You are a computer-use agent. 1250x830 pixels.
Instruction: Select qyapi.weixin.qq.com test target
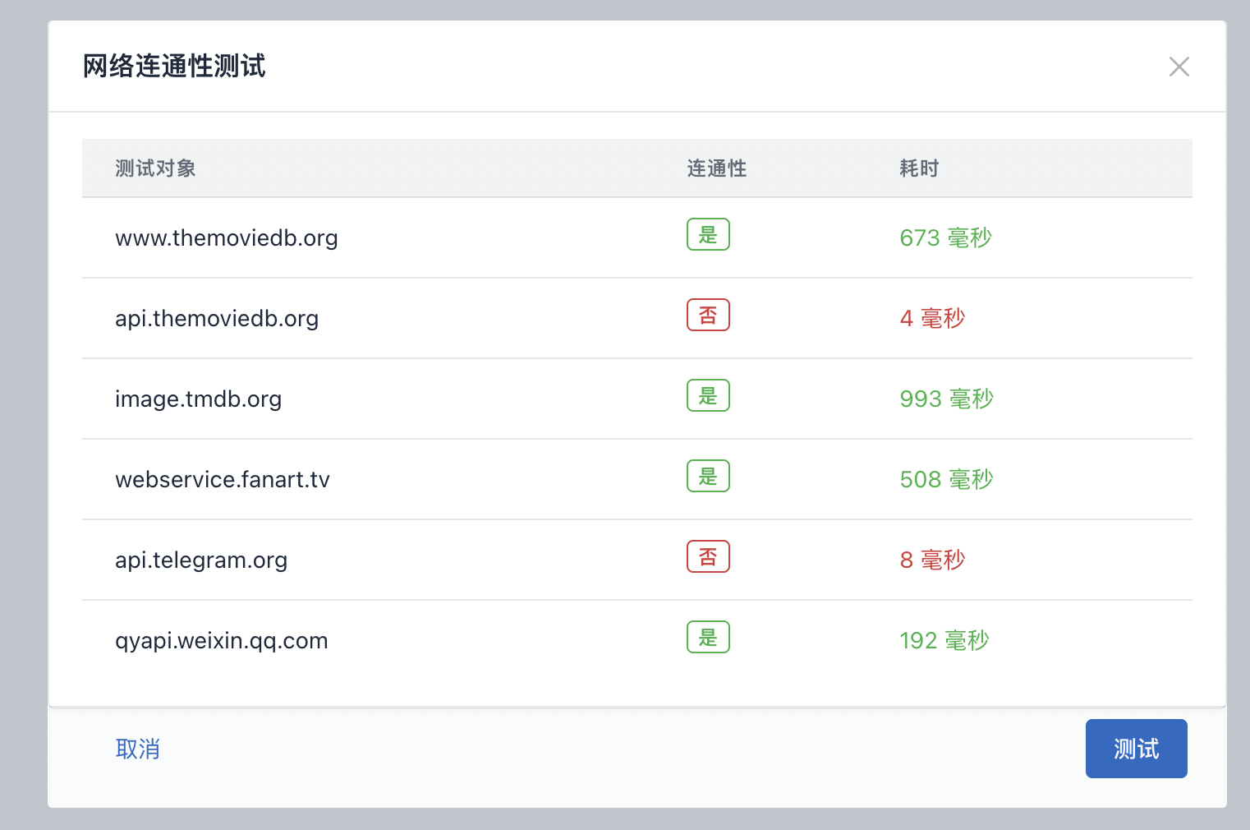222,640
